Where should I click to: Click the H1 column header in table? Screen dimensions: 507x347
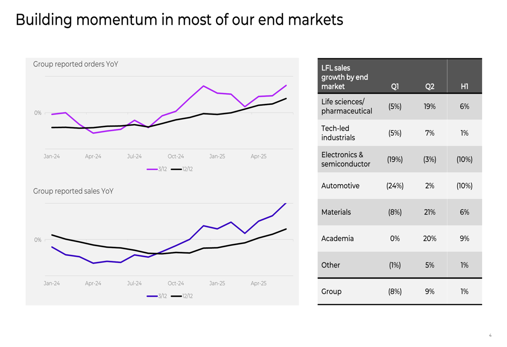tap(464, 87)
